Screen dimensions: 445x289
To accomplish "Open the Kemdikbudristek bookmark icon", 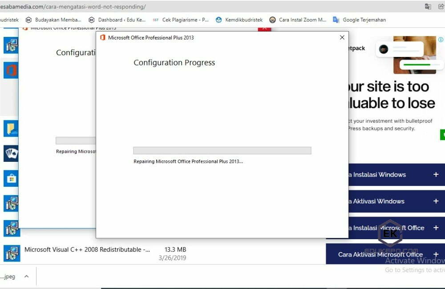I will point(218,20).
